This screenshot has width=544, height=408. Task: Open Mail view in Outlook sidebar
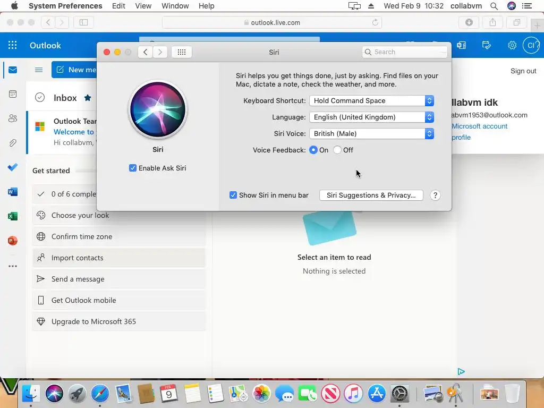13,70
